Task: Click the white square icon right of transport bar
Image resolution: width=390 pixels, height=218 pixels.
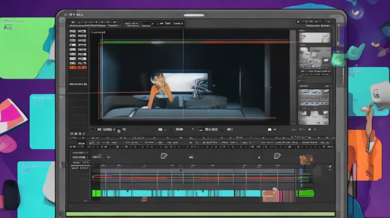Action: coord(270,129)
